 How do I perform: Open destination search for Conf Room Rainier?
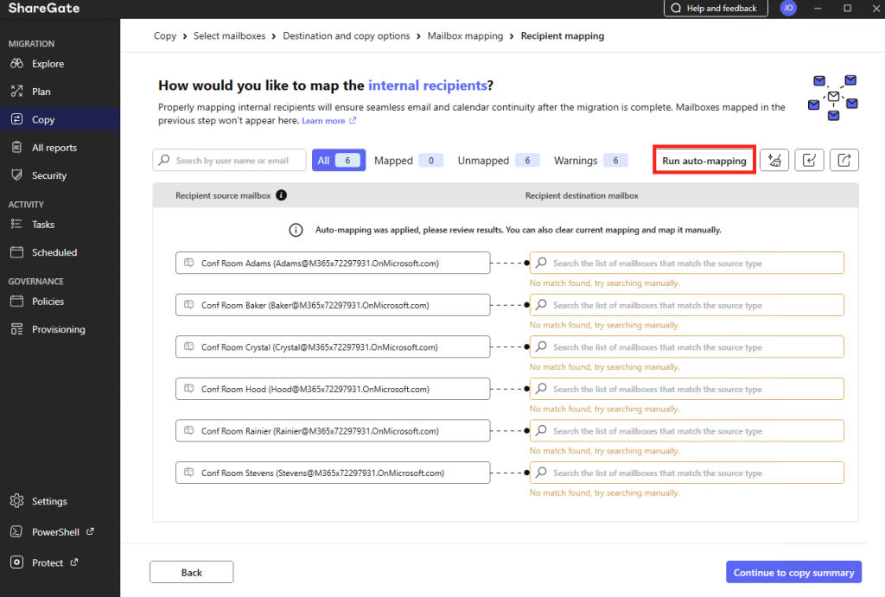[686, 430]
